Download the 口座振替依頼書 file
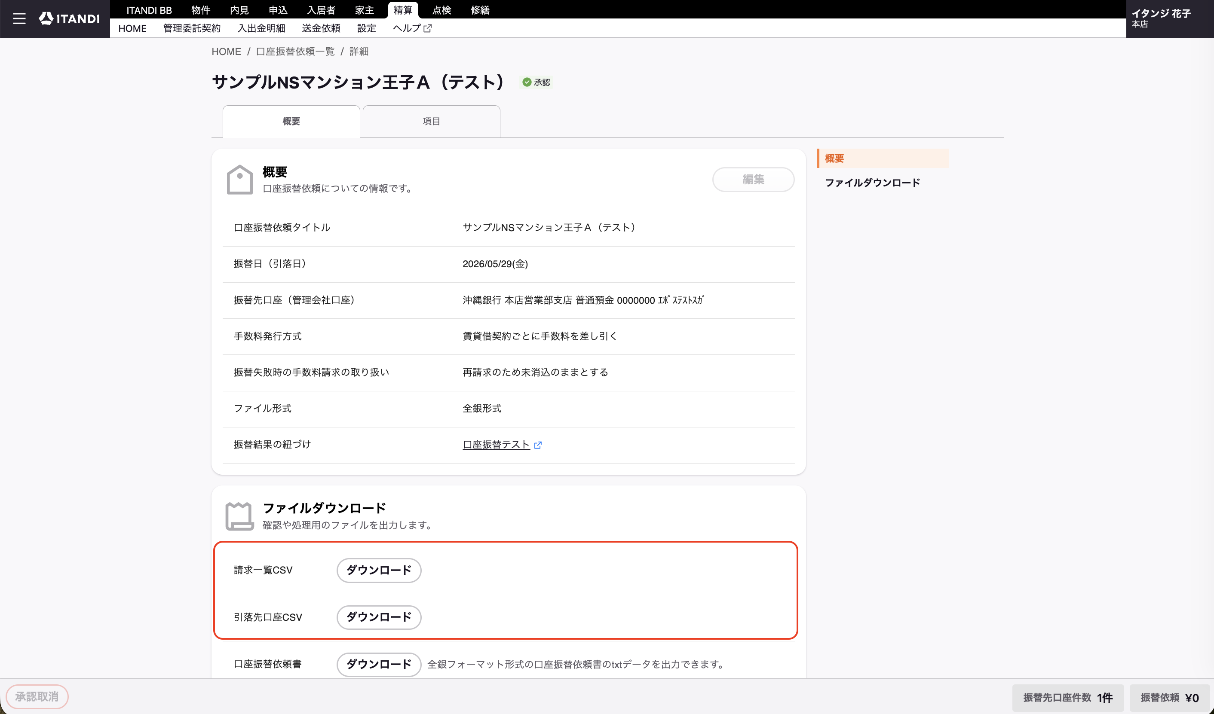Image resolution: width=1214 pixels, height=714 pixels. coord(379,665)
